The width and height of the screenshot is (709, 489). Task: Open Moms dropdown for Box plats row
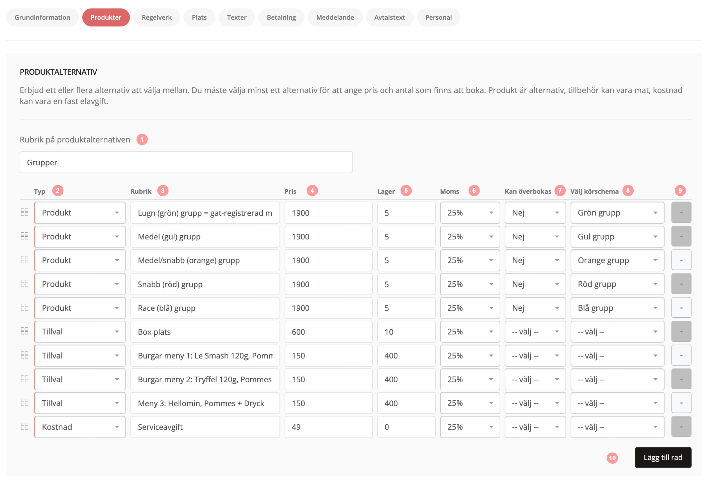click(x=469, y=332)
